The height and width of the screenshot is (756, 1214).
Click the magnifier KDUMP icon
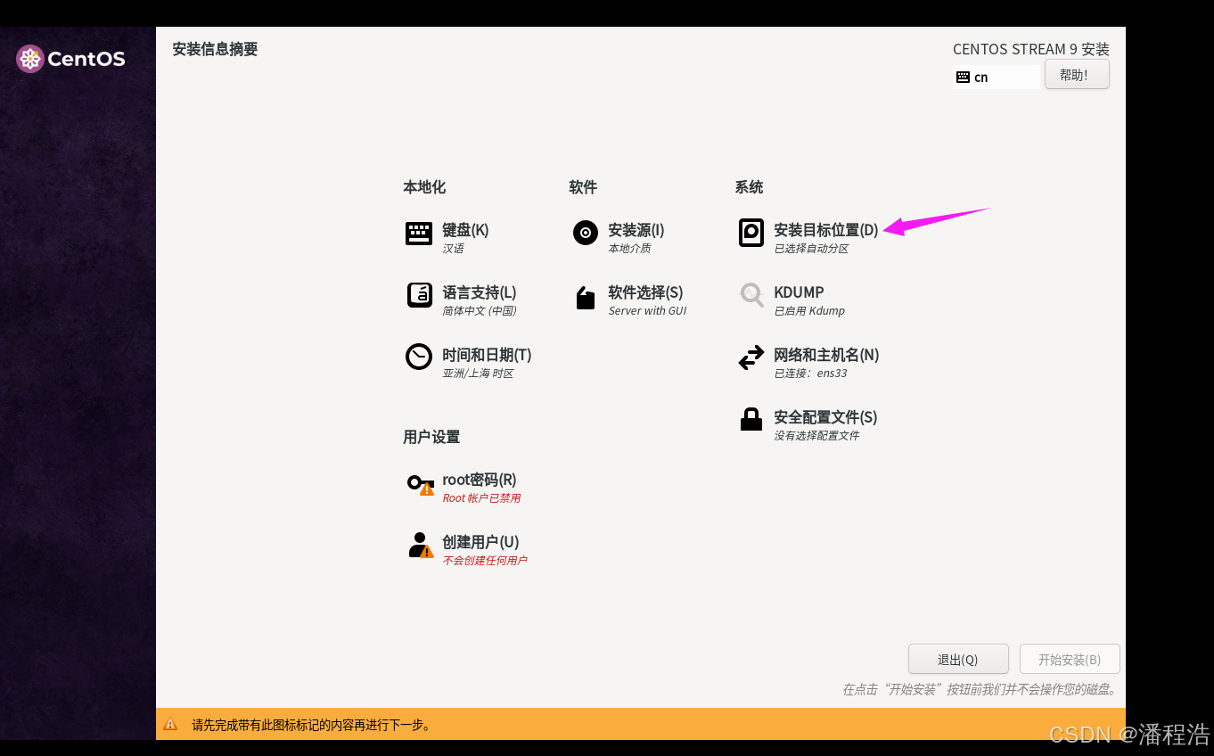click(x=751, y=295)
